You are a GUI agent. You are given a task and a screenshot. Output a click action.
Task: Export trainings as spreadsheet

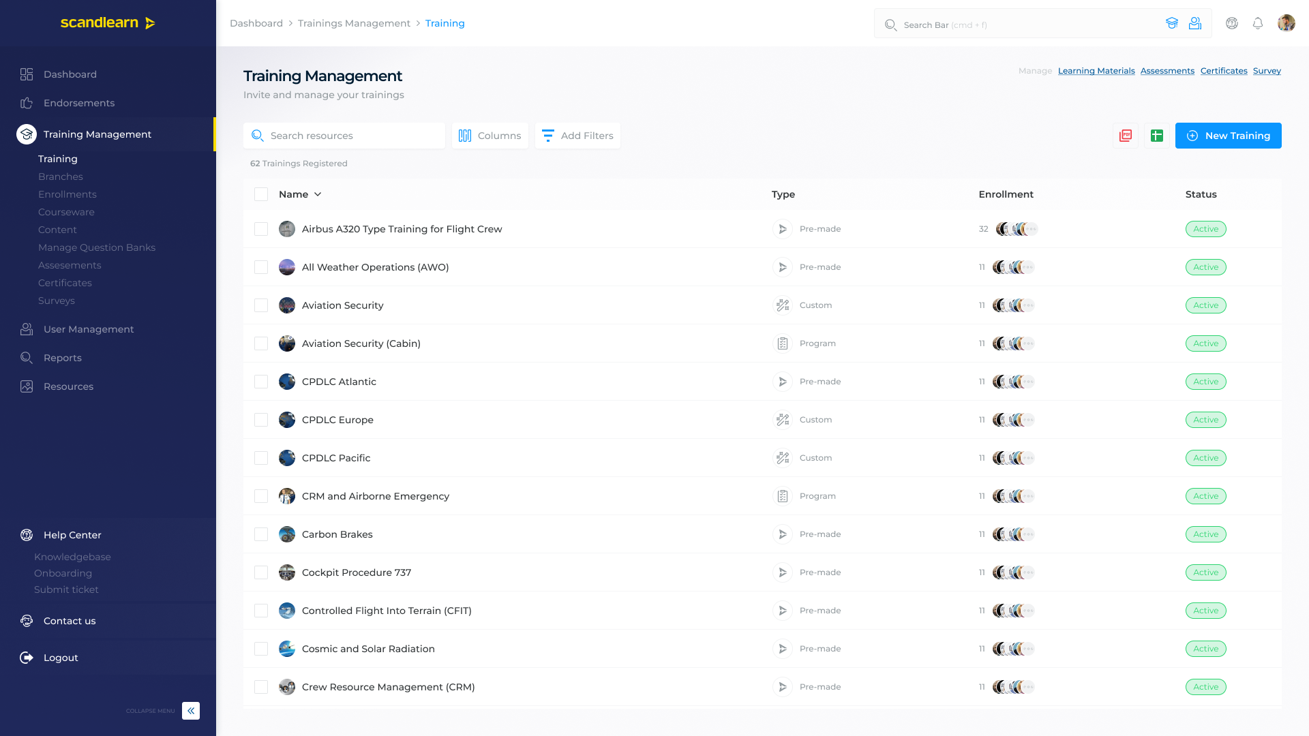(x=1157, y=136)
